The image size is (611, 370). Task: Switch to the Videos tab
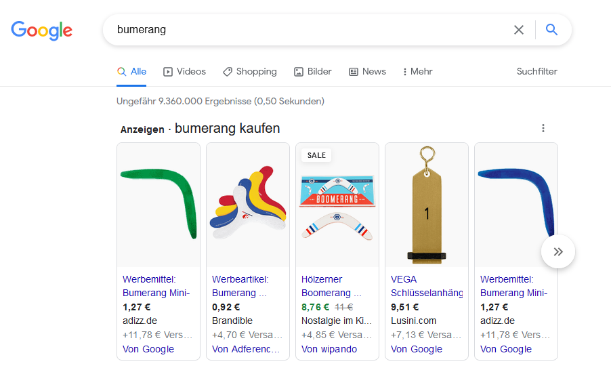185,71
